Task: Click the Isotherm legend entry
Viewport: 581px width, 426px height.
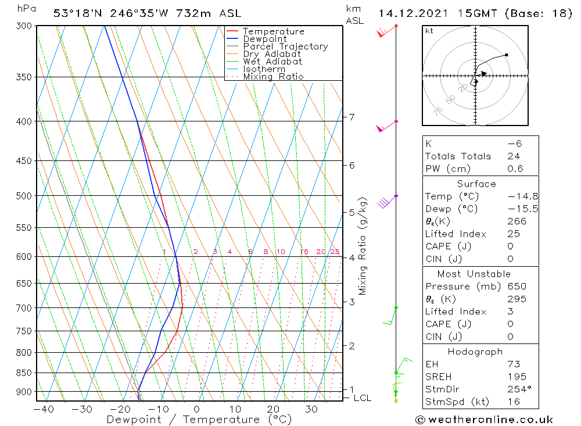Action: (264, 69)
